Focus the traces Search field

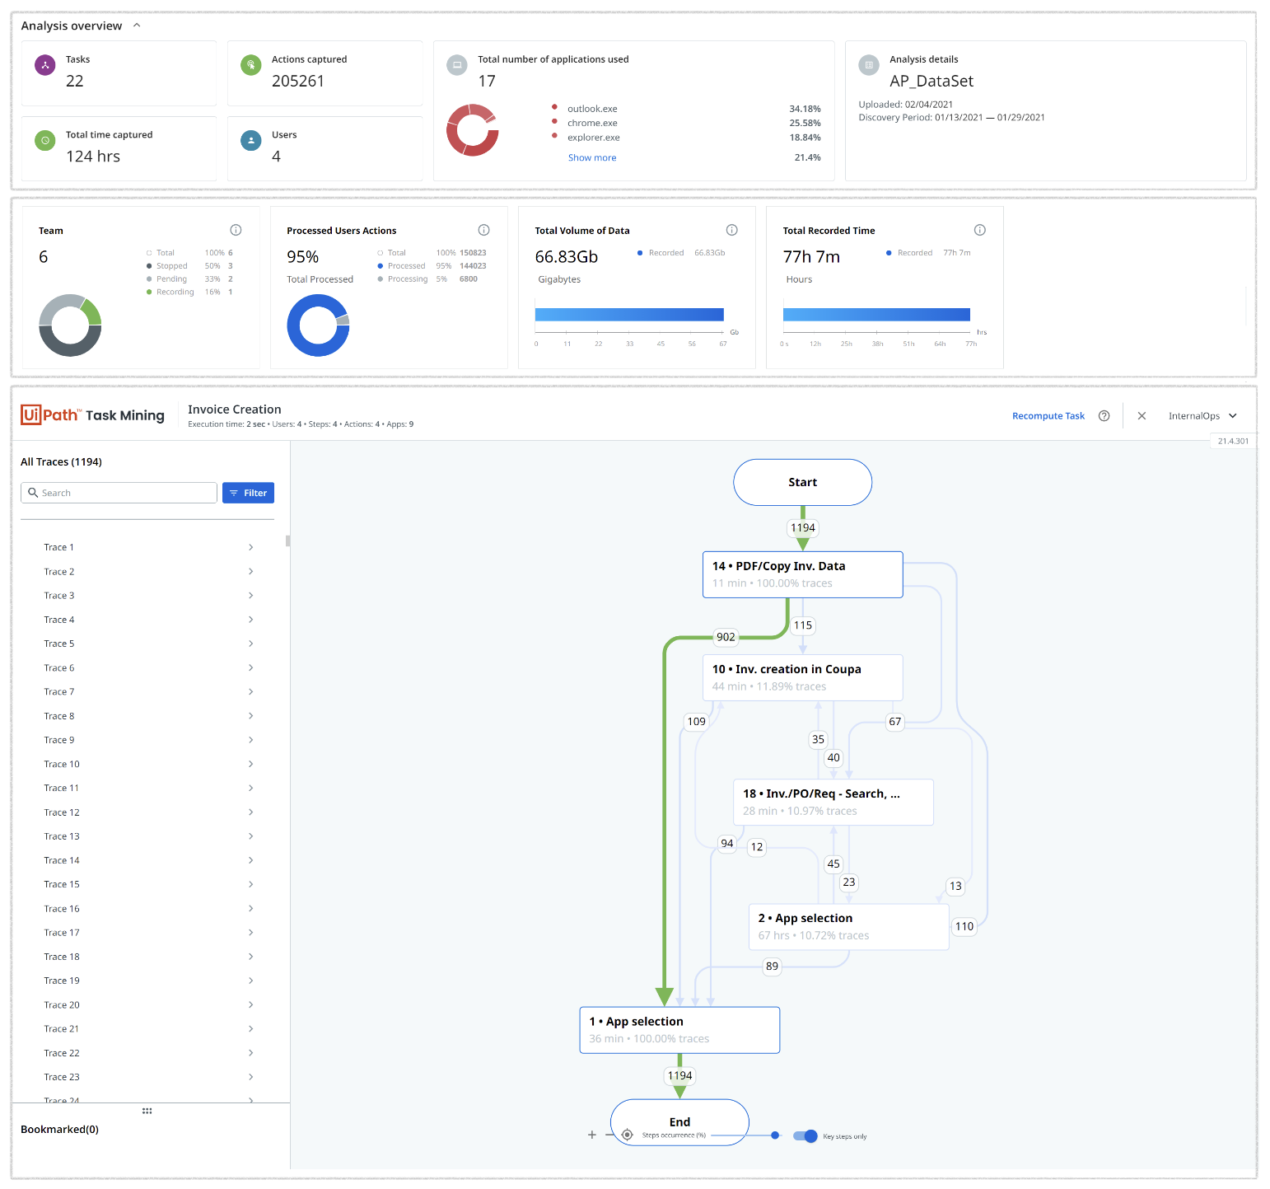tap(119, 493)
